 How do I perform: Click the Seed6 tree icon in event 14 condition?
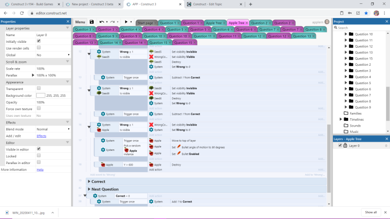coord(99,93)
